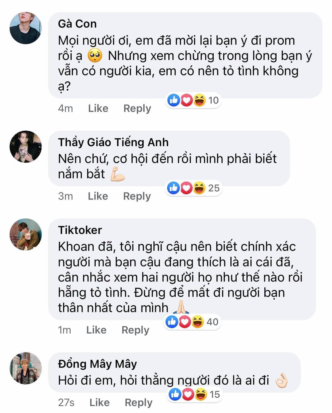The image size is (332, 413).
Task: View the 15 reactions on Đồng Mây Mây's comment
Action: click(194, 394)
